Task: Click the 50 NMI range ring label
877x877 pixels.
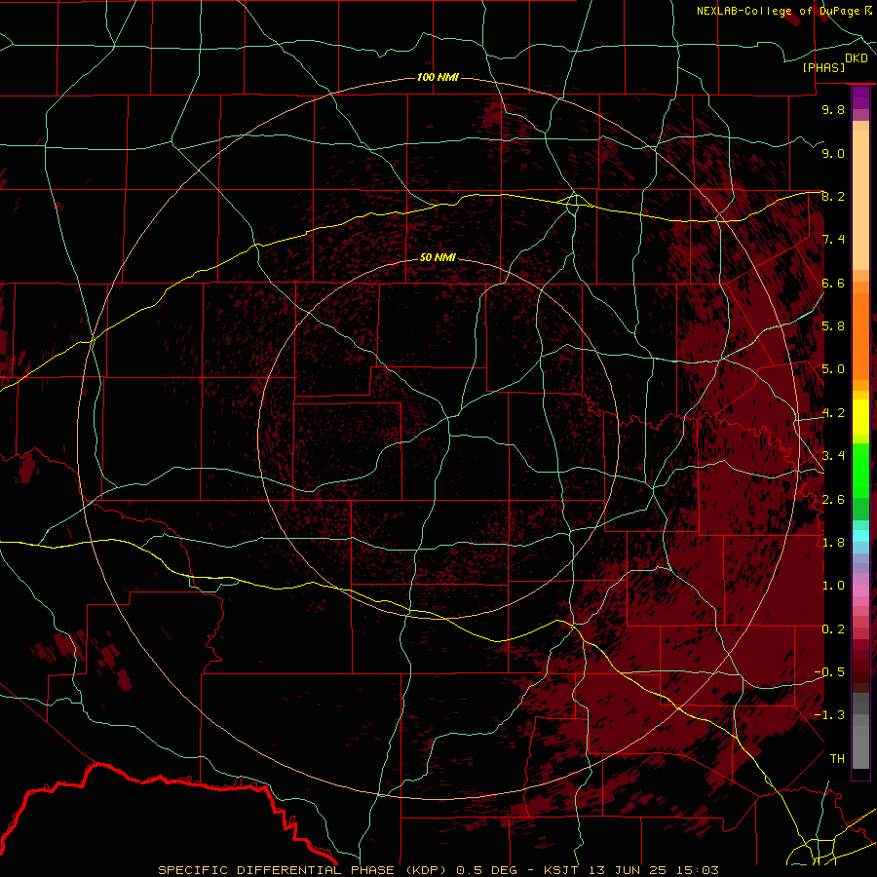Action: point(438,257)
